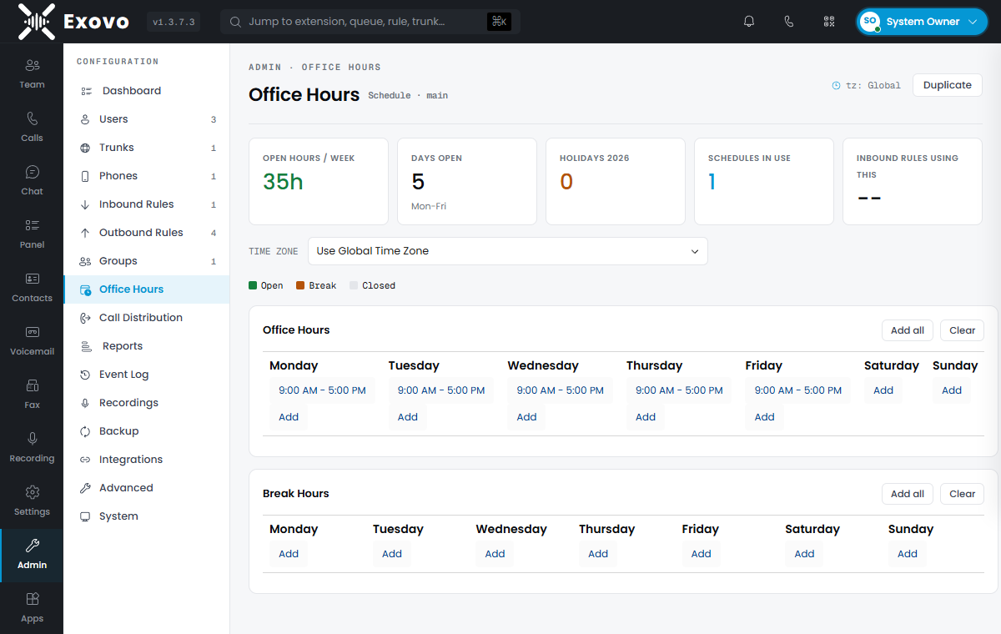1001x634 pixels.
Task: Open the Team section in left rail
Action: 32,73
